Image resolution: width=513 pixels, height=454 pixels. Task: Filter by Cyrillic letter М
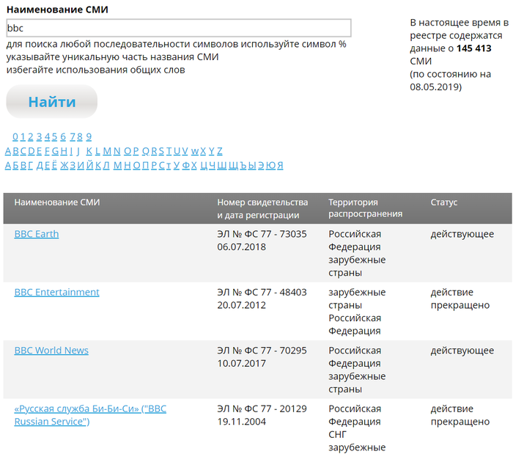coord(116,165)
